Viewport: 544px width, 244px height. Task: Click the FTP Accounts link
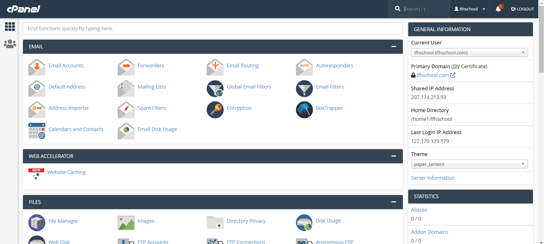pyautogui.click(x=153, y=241)
